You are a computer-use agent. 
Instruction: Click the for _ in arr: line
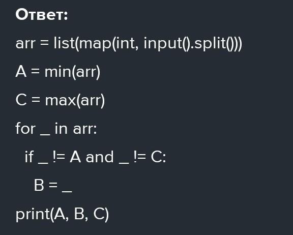56,129
